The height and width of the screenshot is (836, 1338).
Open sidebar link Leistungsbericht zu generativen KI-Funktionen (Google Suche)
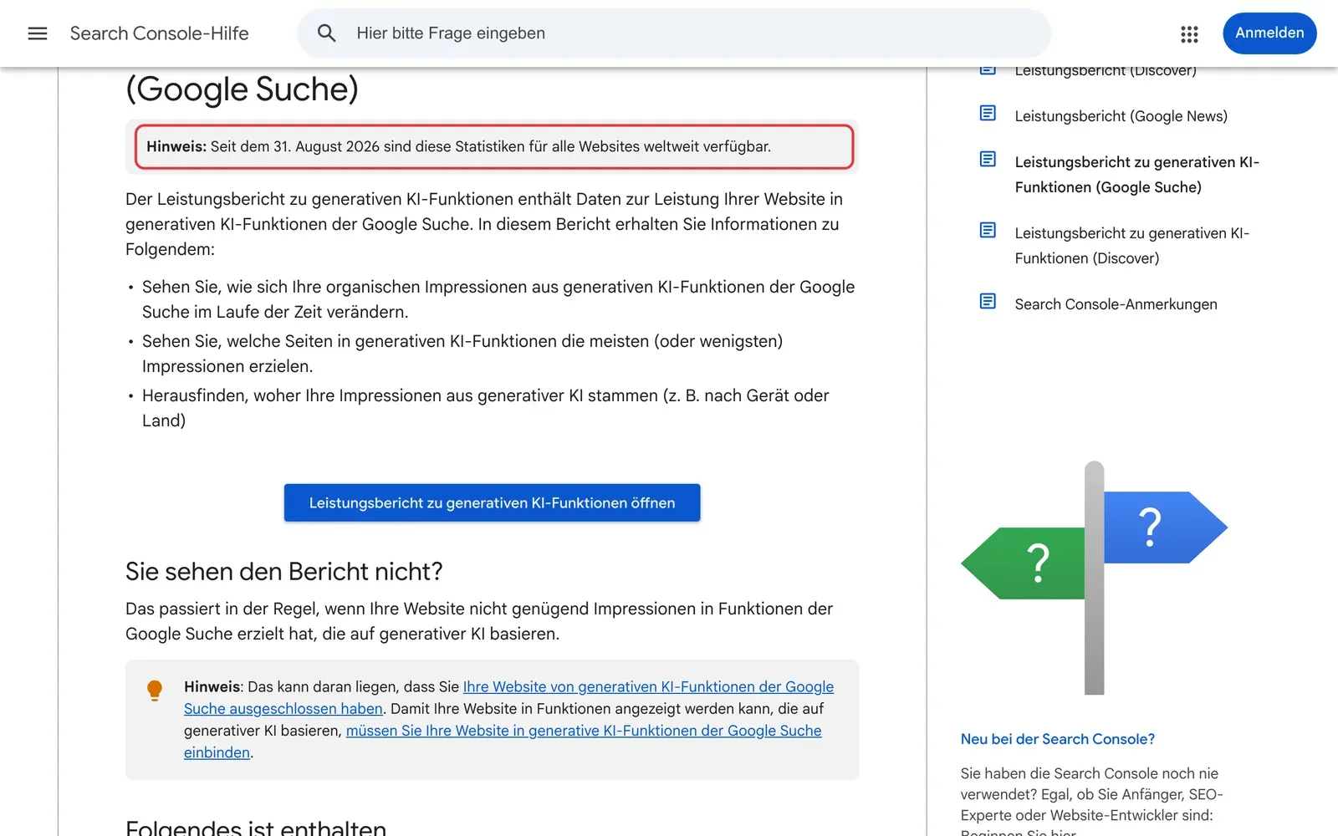coord(1137,175)
